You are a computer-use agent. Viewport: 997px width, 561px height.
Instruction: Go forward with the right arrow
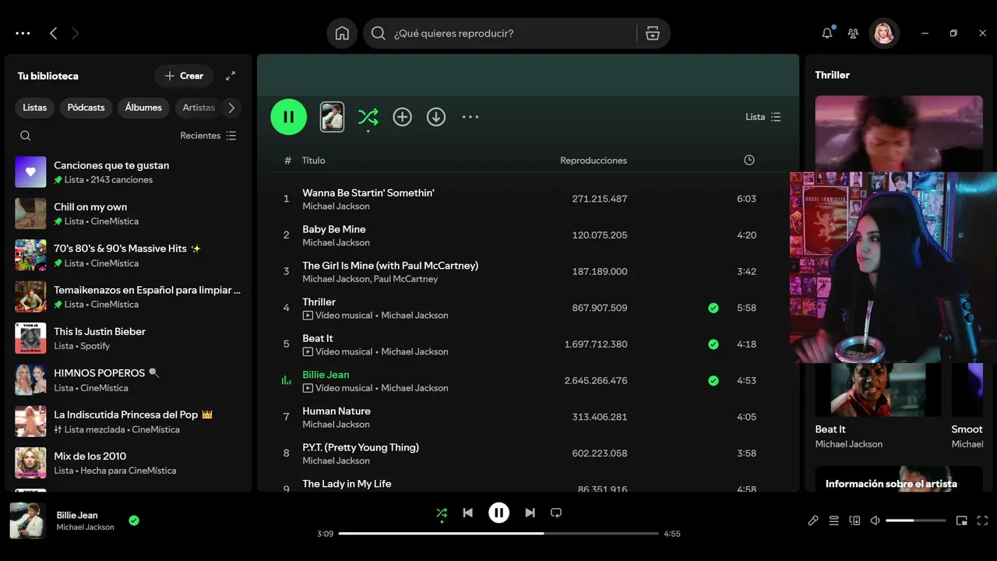click(75, 34)
